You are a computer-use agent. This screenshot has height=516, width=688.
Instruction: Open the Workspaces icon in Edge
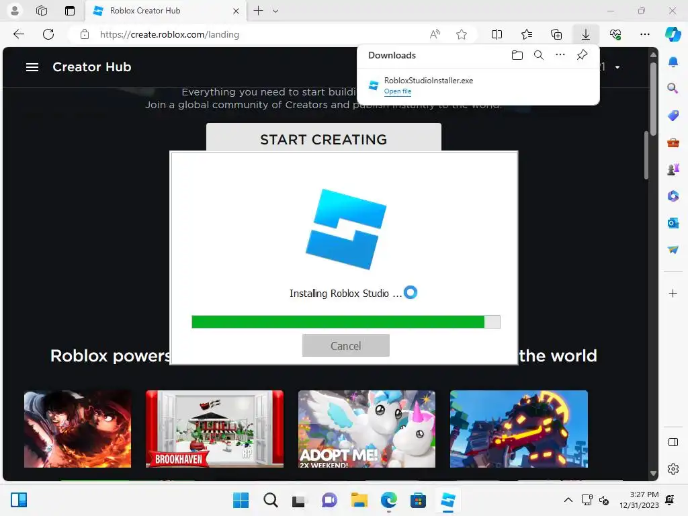(x=42, y=11)
